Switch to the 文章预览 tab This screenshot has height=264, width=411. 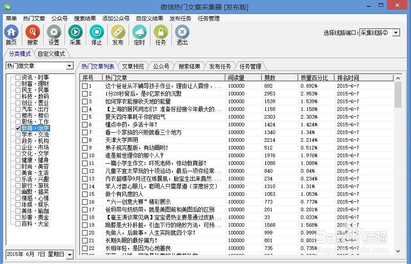tap(133, 66)
